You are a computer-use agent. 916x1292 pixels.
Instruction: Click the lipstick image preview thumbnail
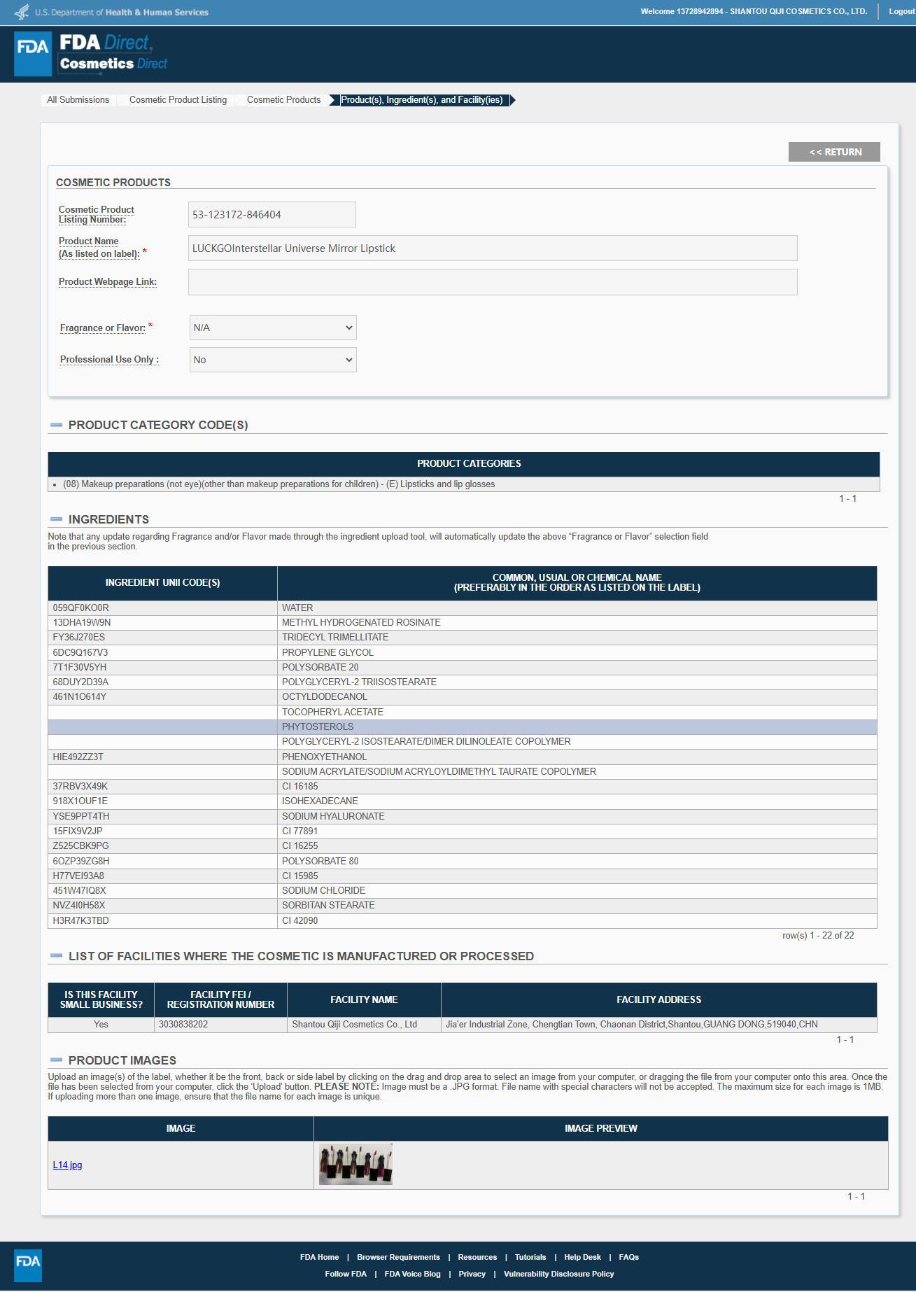click(x=355, y=1165)
